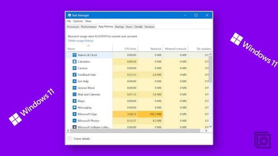278x156 pixels.
Task: Close the Task Manager window
Action: [207, 15]
